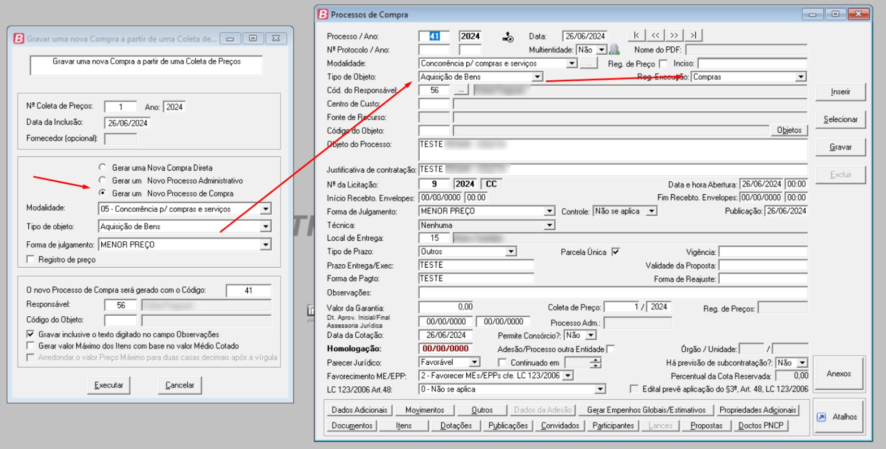Click Executar button
Screen dimensions: 886x449
coord(109,385)
